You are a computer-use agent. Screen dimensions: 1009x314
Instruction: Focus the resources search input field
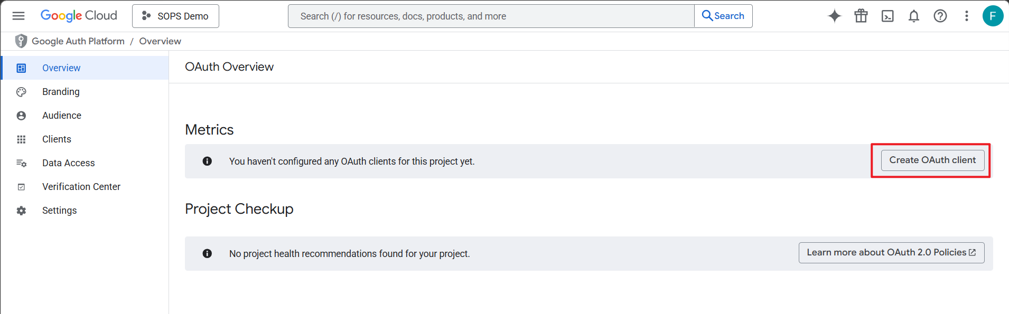click(x=491, y=16)
